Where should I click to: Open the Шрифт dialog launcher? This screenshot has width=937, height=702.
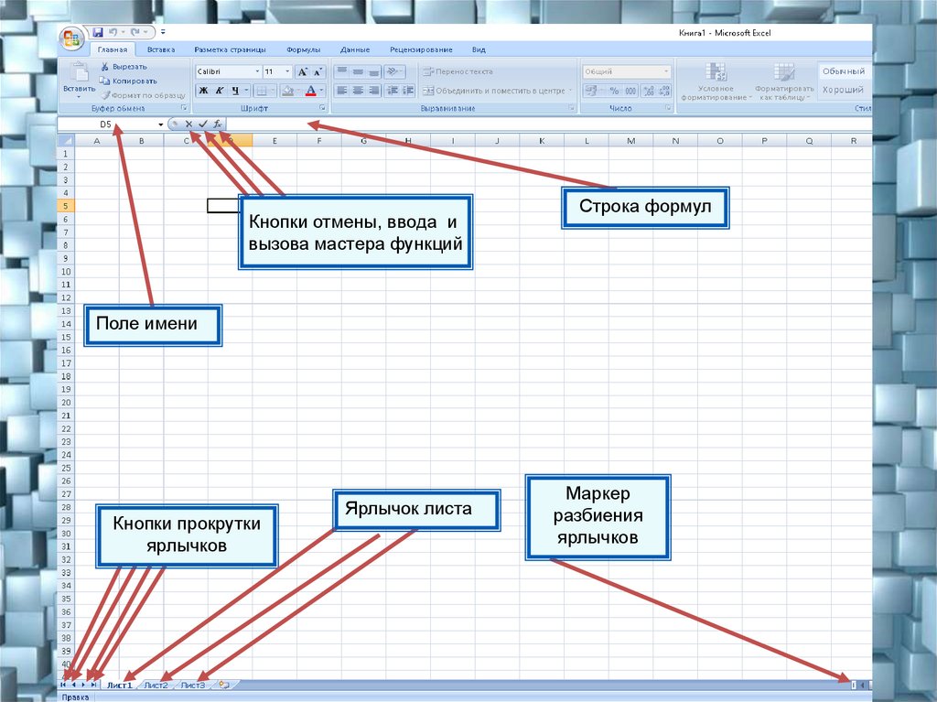click(x=322, y=108)
